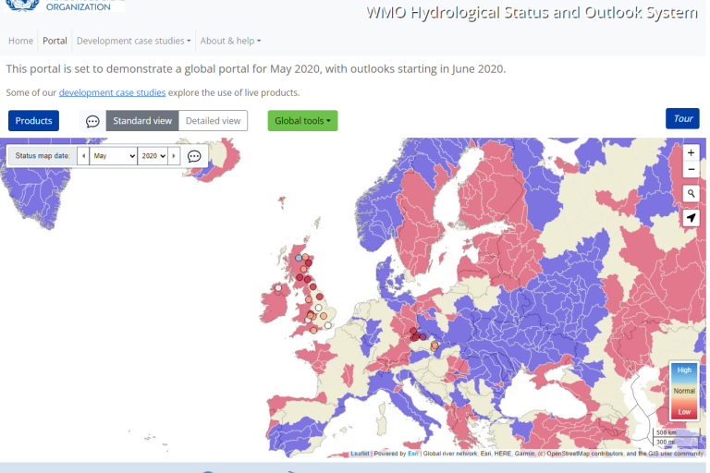710x473 pixels.
Task: Zoom in on the map
Action: (x=692, y=152)
